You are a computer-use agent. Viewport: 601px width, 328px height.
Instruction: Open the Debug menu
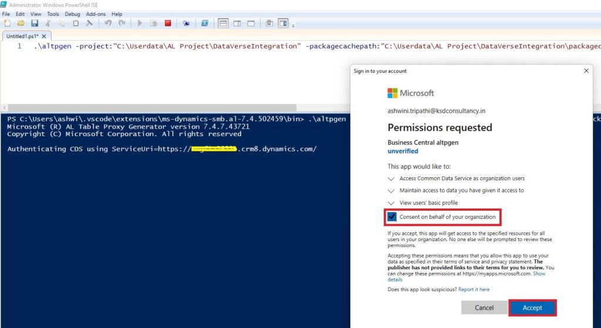(73, 14)
